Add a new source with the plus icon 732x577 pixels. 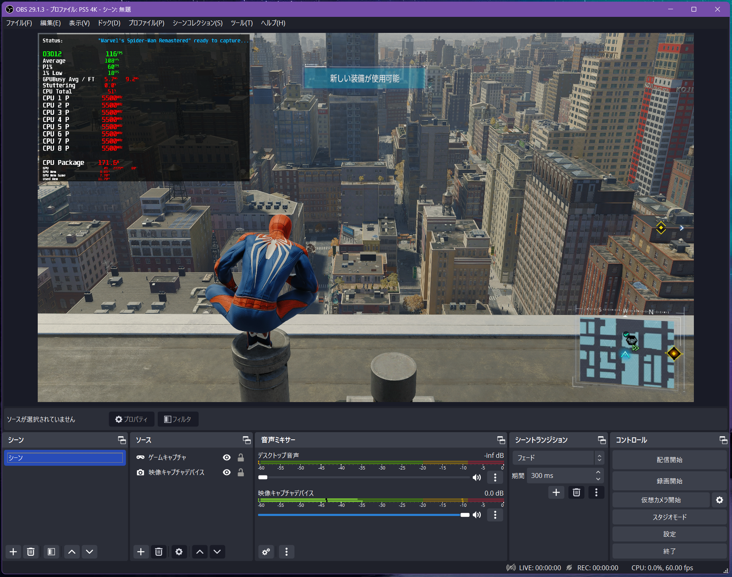tap(141, 552)
